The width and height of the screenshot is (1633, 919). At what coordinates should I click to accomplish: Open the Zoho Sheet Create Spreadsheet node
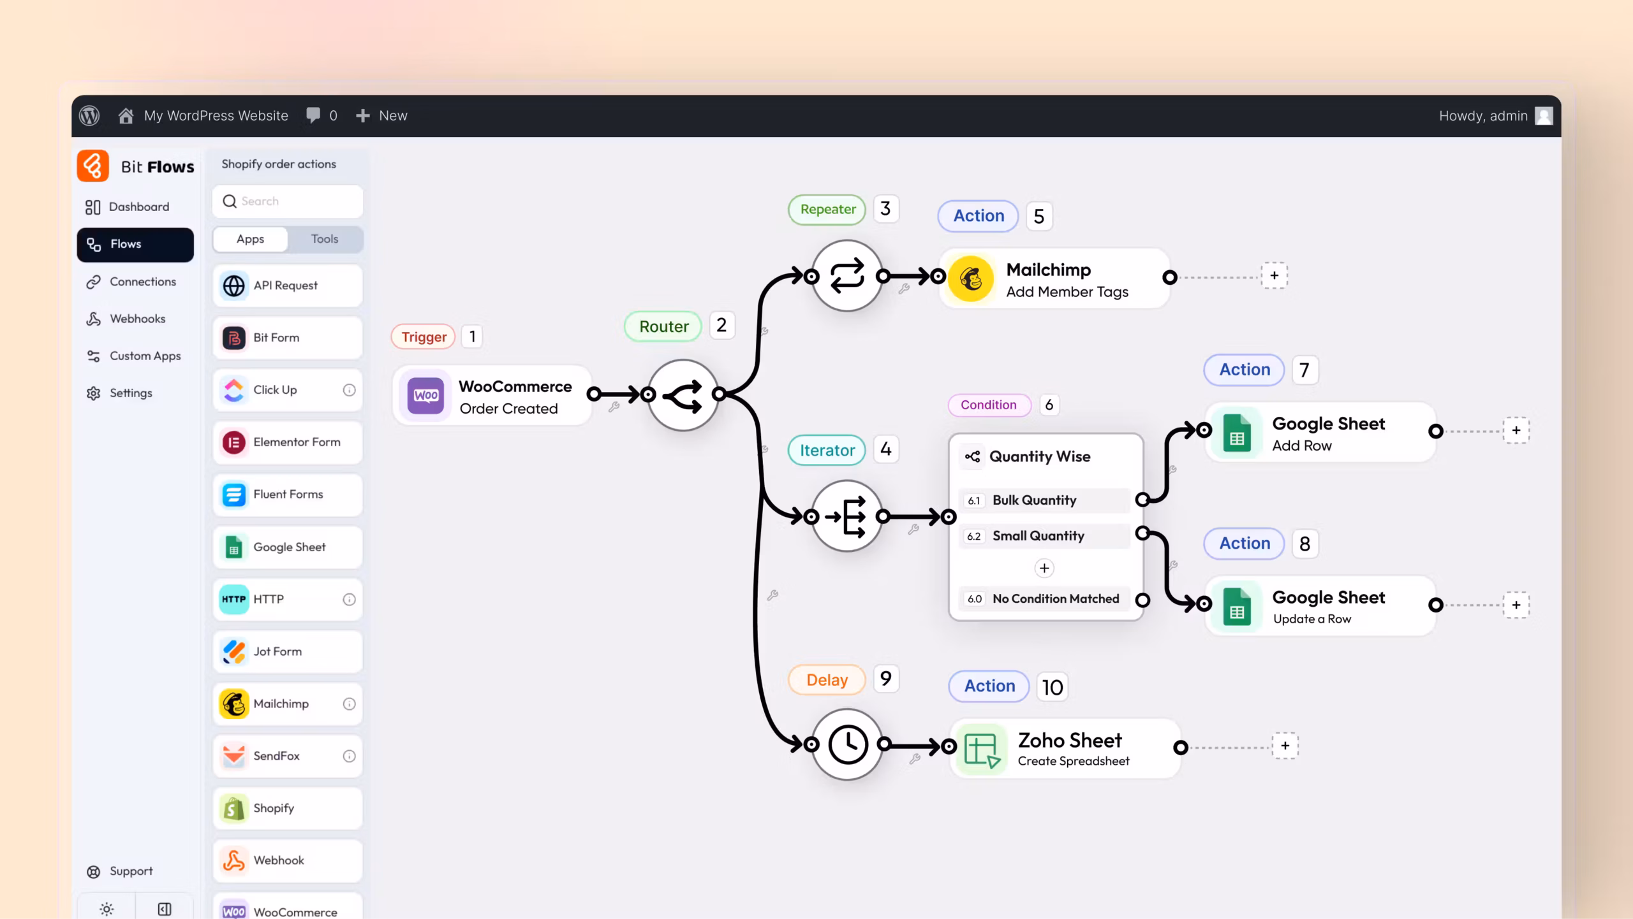pos(1065,748)
